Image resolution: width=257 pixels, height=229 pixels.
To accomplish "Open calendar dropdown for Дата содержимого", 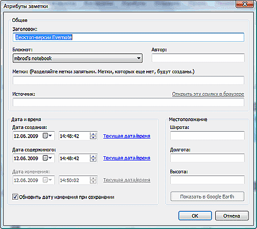I will (x=47, y=158).
